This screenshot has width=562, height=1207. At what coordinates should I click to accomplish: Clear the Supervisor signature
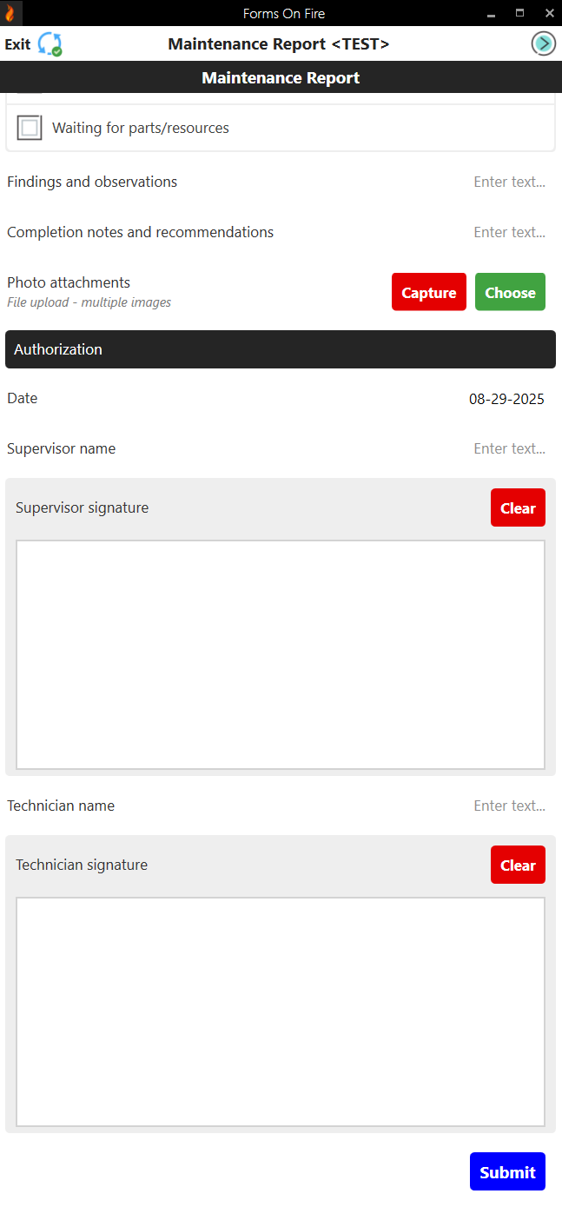518,507
